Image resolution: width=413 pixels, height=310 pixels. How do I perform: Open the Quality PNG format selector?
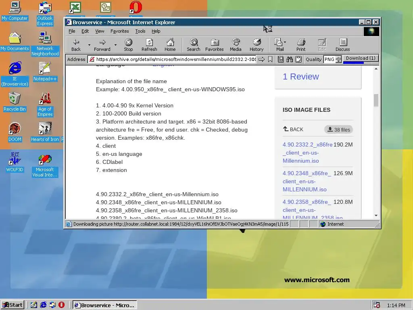tap(333, 59)
